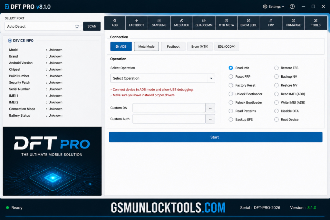This screenshot has height=220, width=330.
Task: Click the Model row in Device Info
Action: (x=36, y=50)
